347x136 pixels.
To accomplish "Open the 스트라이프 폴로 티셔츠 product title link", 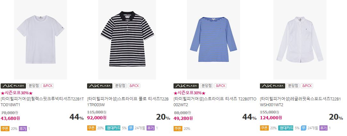I will pyautogui.click(x=128, y=102).
